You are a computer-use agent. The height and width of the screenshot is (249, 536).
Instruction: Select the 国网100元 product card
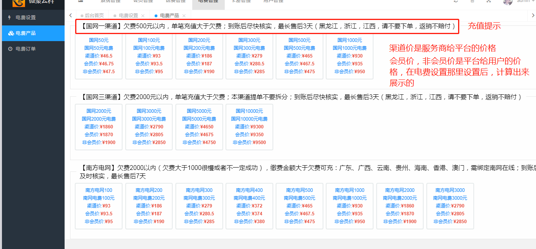tap(149, 56)
